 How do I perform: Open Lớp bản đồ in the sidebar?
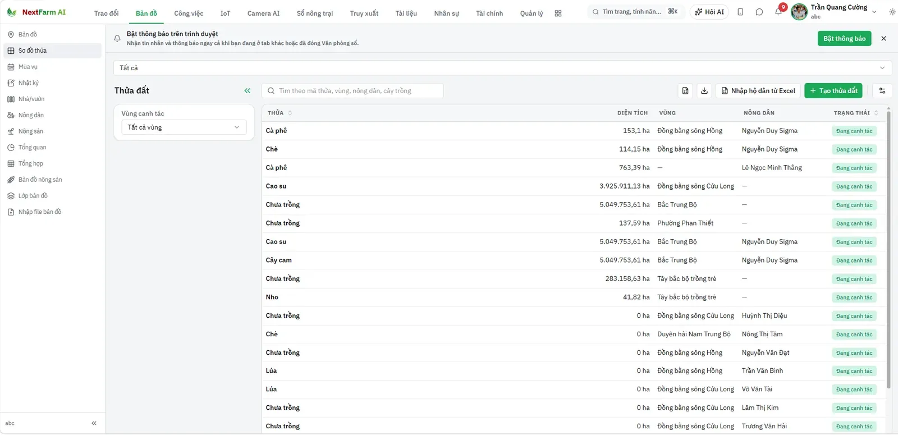click(x=53, y=196)
